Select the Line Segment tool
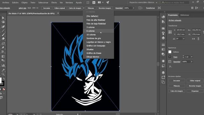 point(3,31)
